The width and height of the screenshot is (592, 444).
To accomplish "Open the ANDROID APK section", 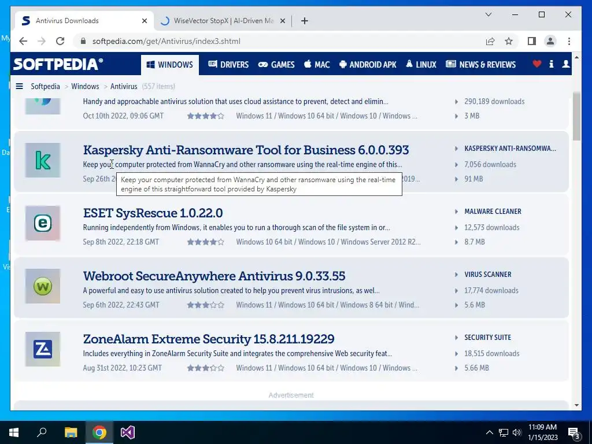I will coord(368,65).
